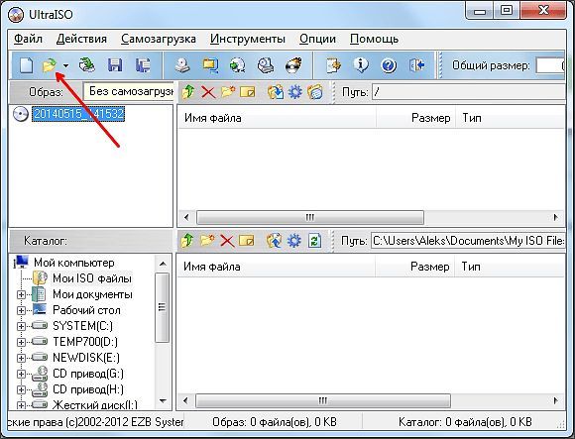The height and width of the screenshot is (439, 575).
Task: Expand the CD привод(G:) node
Action: click(21, 374)
